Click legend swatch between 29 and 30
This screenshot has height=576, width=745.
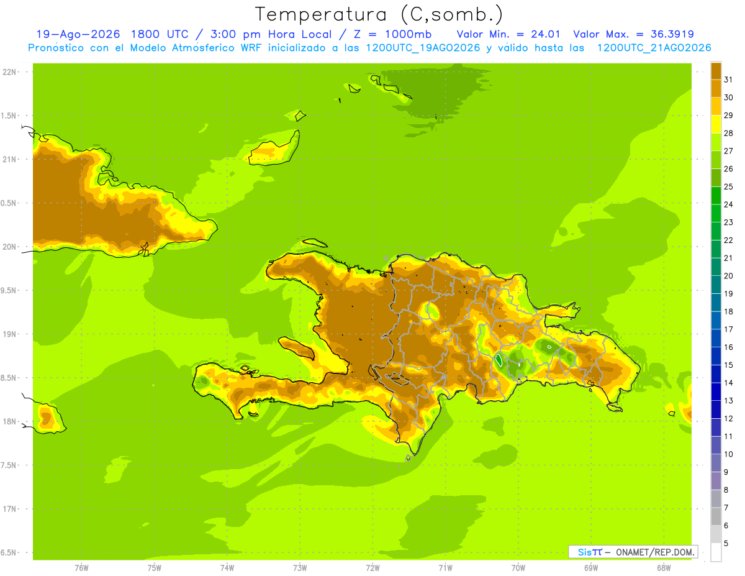point(716,106)
